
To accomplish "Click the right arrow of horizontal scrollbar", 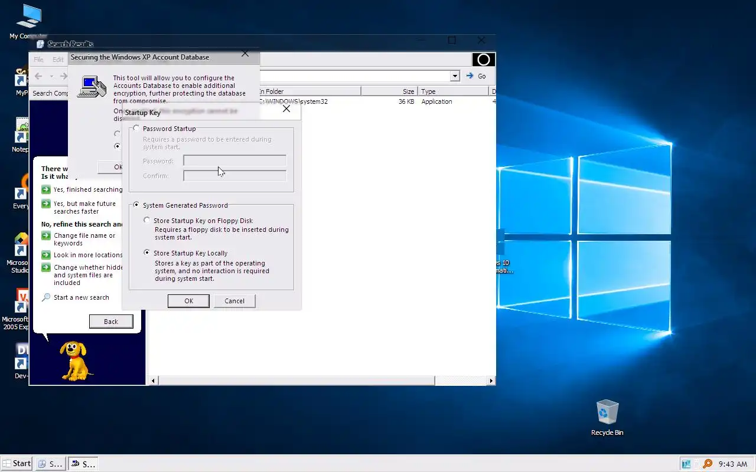I will coord(491,381).
